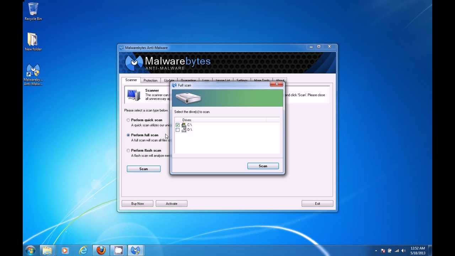Open the Windows Start menu
The width and height of the screenshot is (455, 256).
pos(30,250)
